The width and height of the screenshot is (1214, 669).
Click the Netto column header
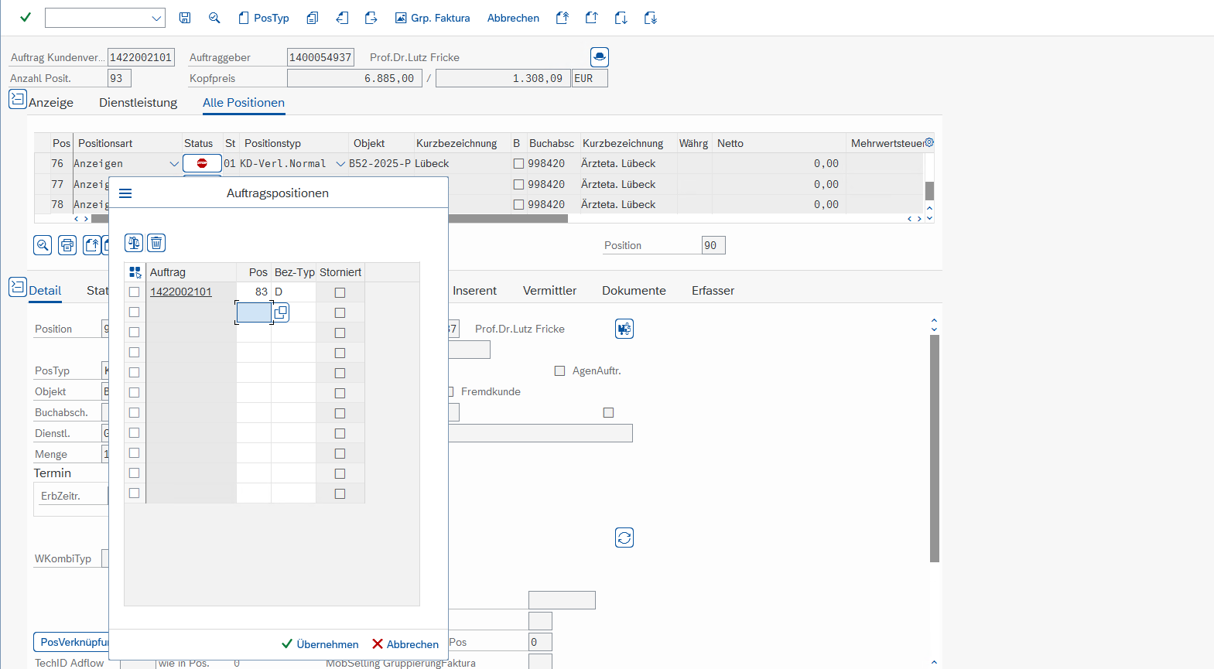tap(779, 143)
